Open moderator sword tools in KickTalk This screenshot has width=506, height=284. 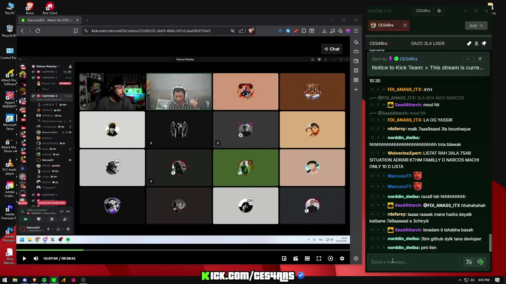coord(469,43)
